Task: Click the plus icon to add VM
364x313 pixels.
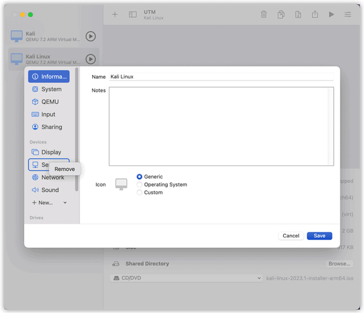Action: point(115,14)
